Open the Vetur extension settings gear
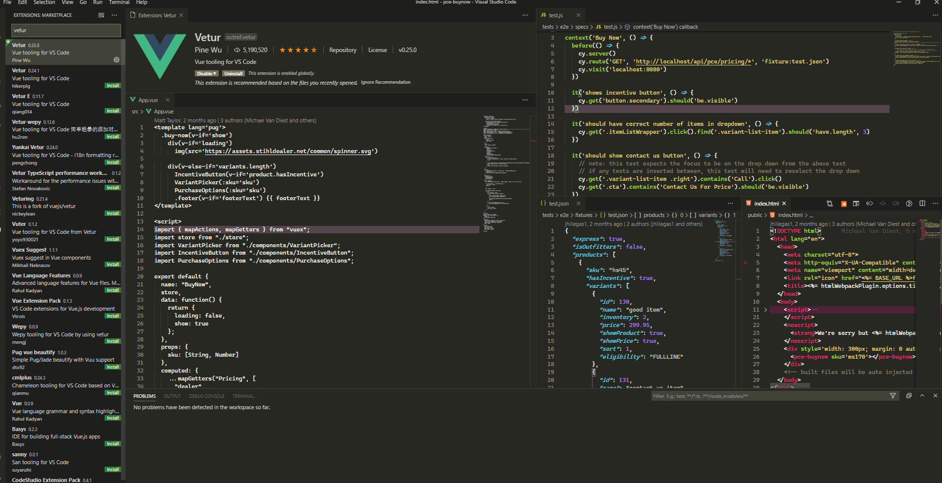The height and width of the screenshot is (483, 942). [116, 59]
